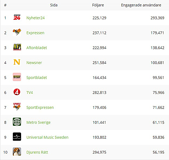Click the red TV4 logo icon

pyautogui.click(x=17, y=92)
